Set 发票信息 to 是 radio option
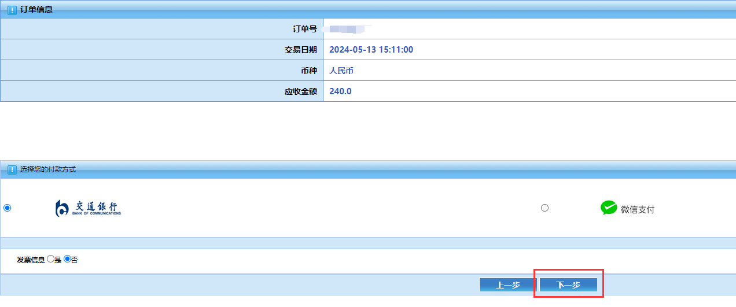Image resolution: width=736 pixels, height=307 pixels. [50, 259]
